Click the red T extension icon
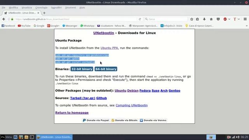Viewport: 249px width, 140px height. pos(235,19)
